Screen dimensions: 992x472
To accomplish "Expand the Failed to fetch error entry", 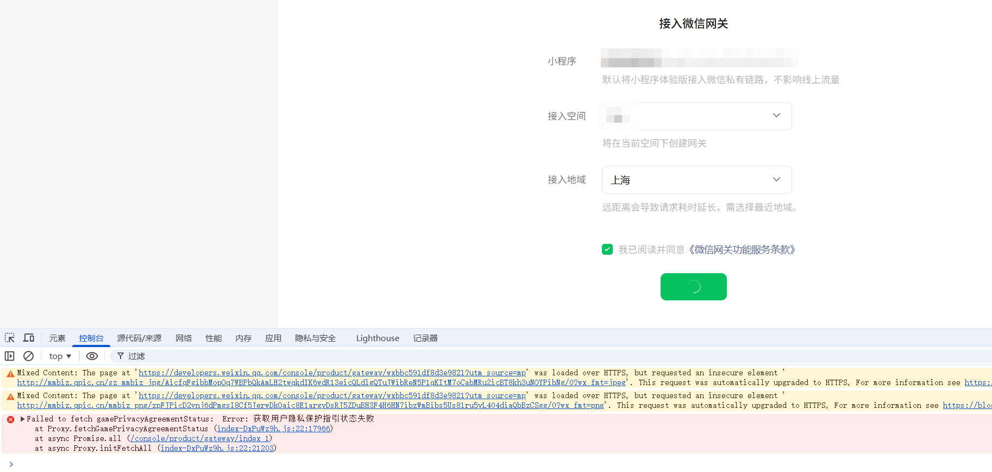I will coord(22,419).
